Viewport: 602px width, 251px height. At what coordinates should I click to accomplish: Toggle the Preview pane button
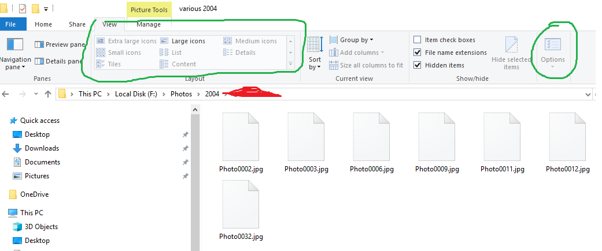coord(60,45)
